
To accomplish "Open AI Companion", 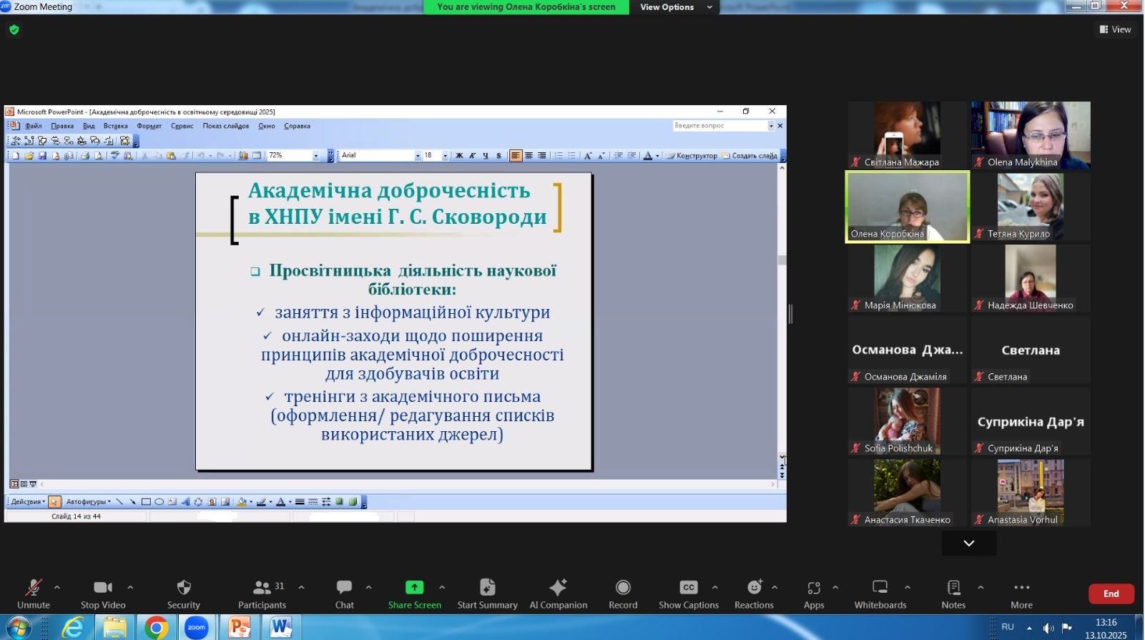I will click(x=558, y=594).
